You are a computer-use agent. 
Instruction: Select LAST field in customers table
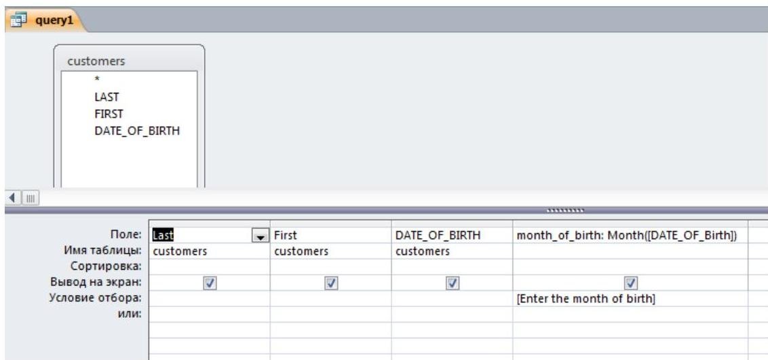point(104,98)
